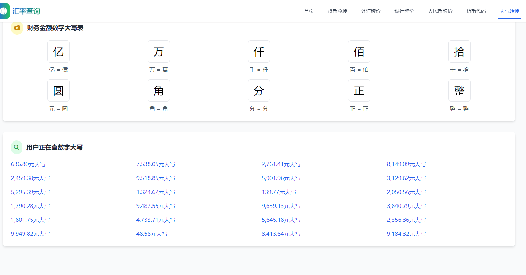Click the text 十 = 拾
526x275 pixels.
460,70
